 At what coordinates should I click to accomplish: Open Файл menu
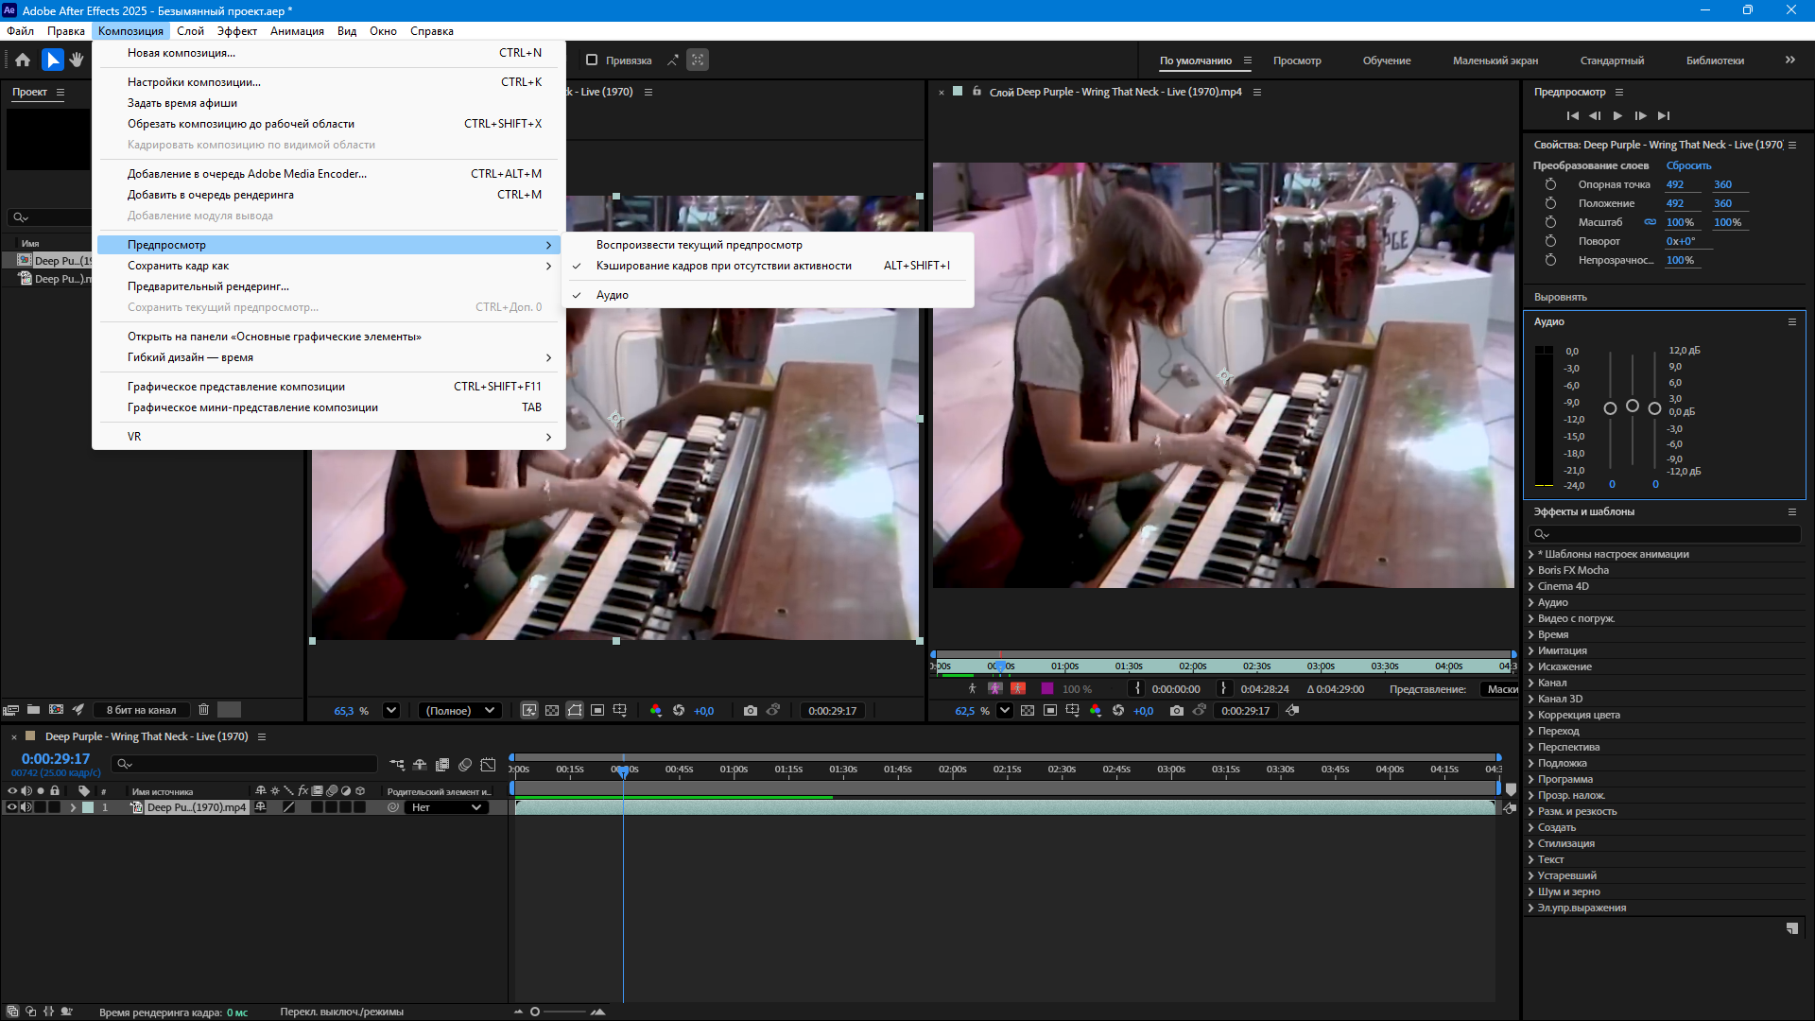click(x=20, y=31)
